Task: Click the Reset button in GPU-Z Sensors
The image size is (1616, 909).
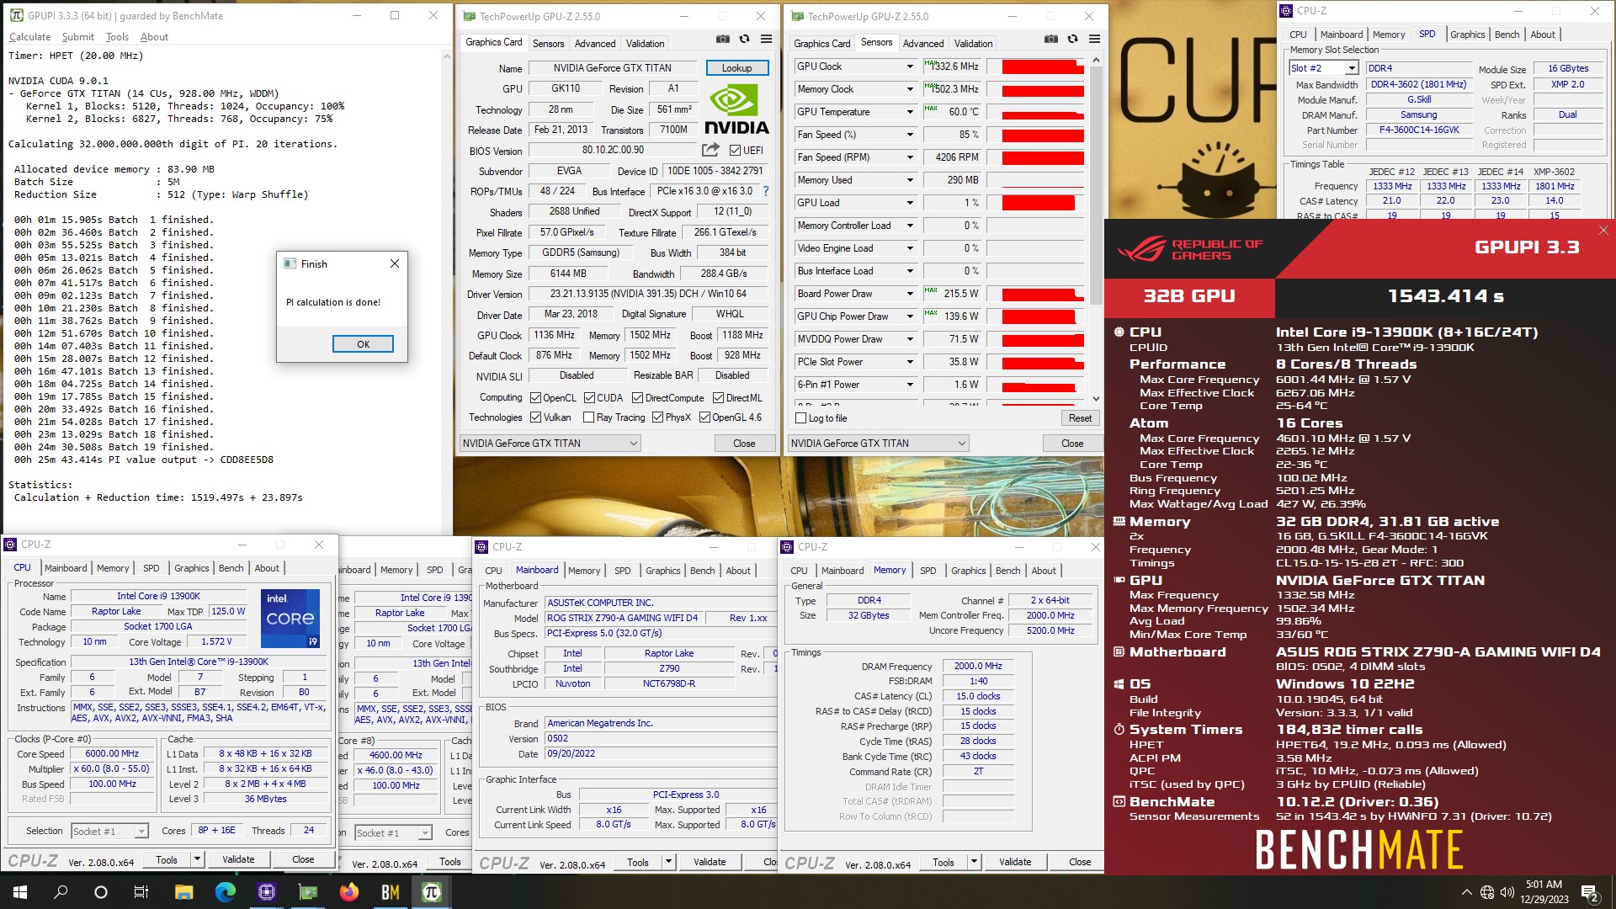Action: point(1080,418)
